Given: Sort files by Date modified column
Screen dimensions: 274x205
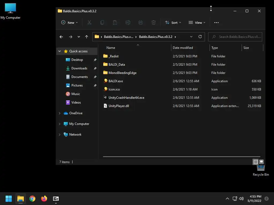Looking at the screenshot, I should pyautogui.click(x=183, y=48).
